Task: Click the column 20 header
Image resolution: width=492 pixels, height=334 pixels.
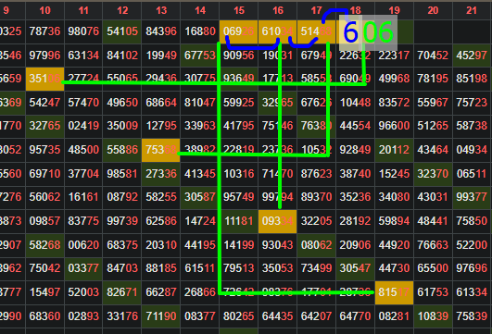Action: coord(433,10)
